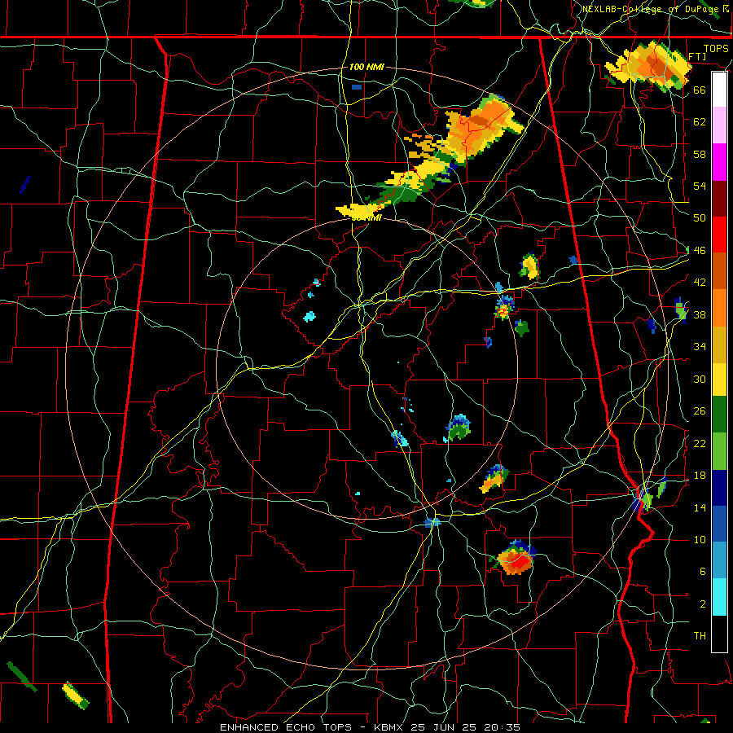
Task: Select the light pink legend swatch
Action: tap(719, 125)
